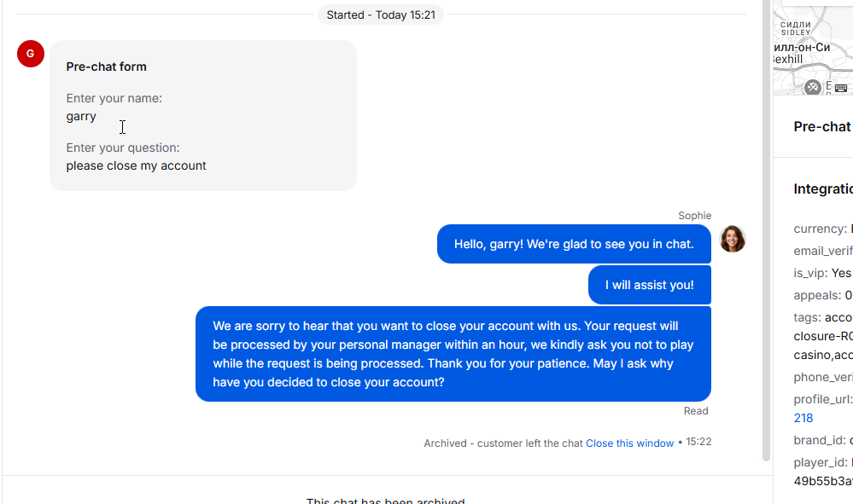Click the Sophie agent name label
Viewport: 853px width, 504px height.
695,216
